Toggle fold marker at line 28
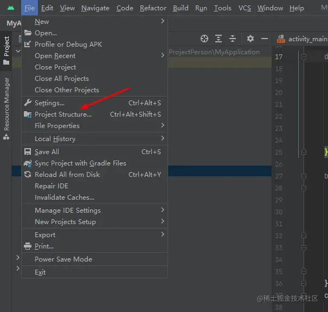Screen dimensions: 328x312 point(304,188)
